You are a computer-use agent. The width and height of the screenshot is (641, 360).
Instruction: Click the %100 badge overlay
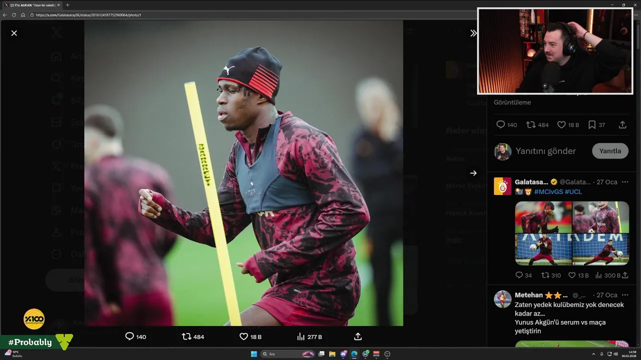(x=34, y=319)
